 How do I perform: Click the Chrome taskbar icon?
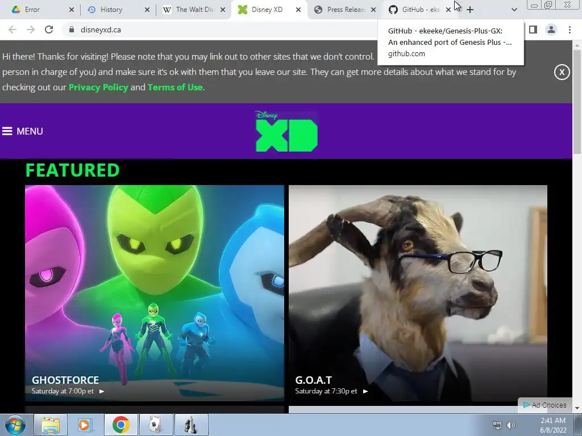[x=120, y=425]
